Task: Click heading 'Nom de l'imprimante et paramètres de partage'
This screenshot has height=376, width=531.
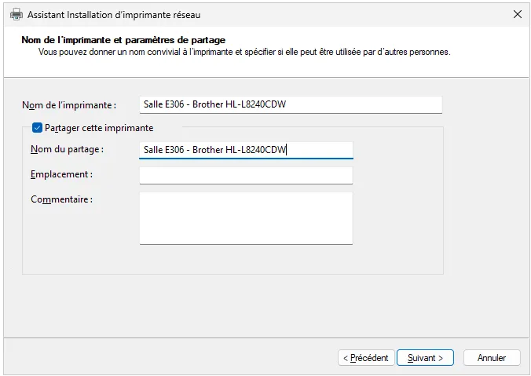Action: (x=123, y=40)
